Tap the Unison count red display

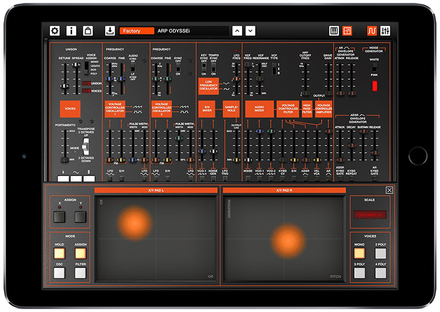[x=86, y=84]
